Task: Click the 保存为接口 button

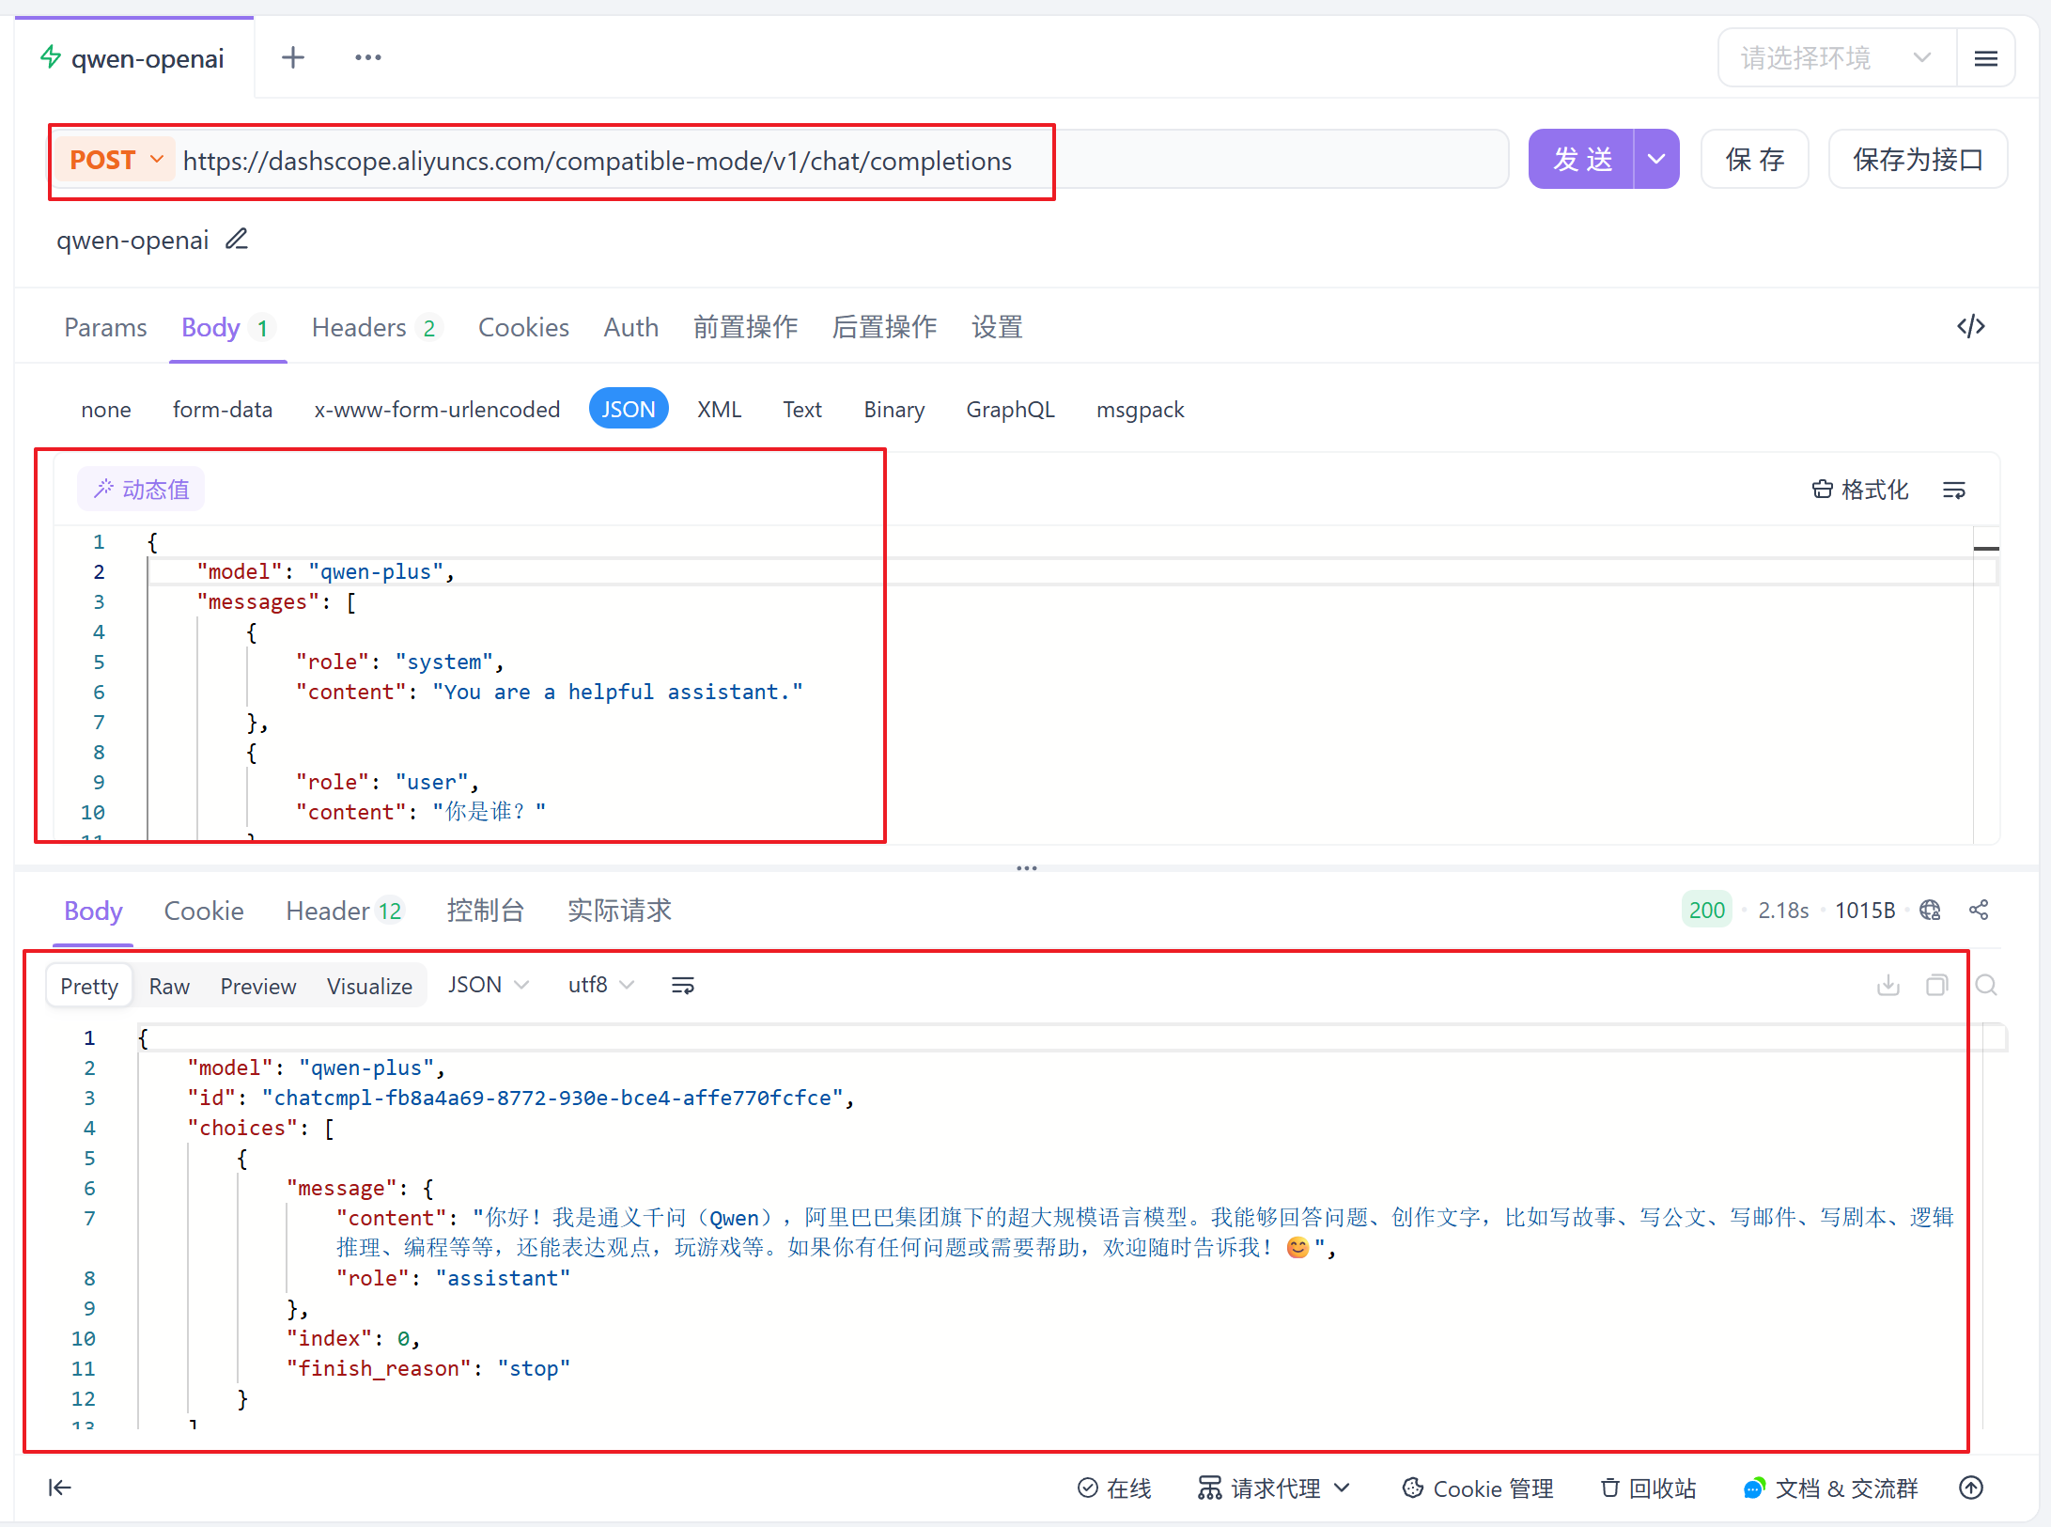Action: tap(1917, 159)
